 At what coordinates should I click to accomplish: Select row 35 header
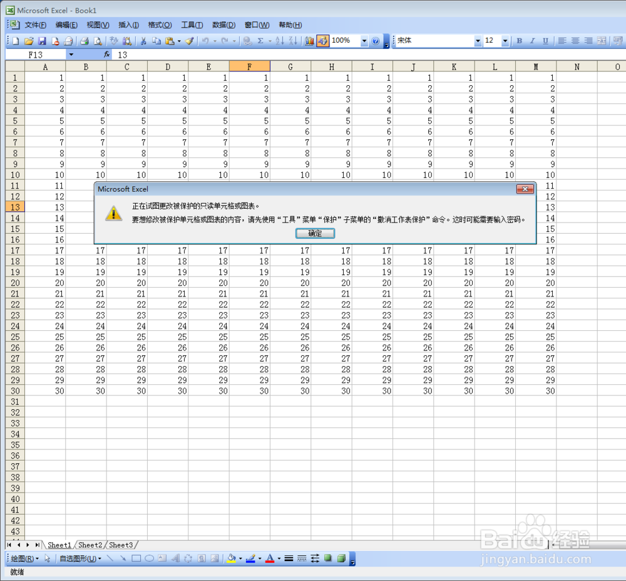pos(15,445)
